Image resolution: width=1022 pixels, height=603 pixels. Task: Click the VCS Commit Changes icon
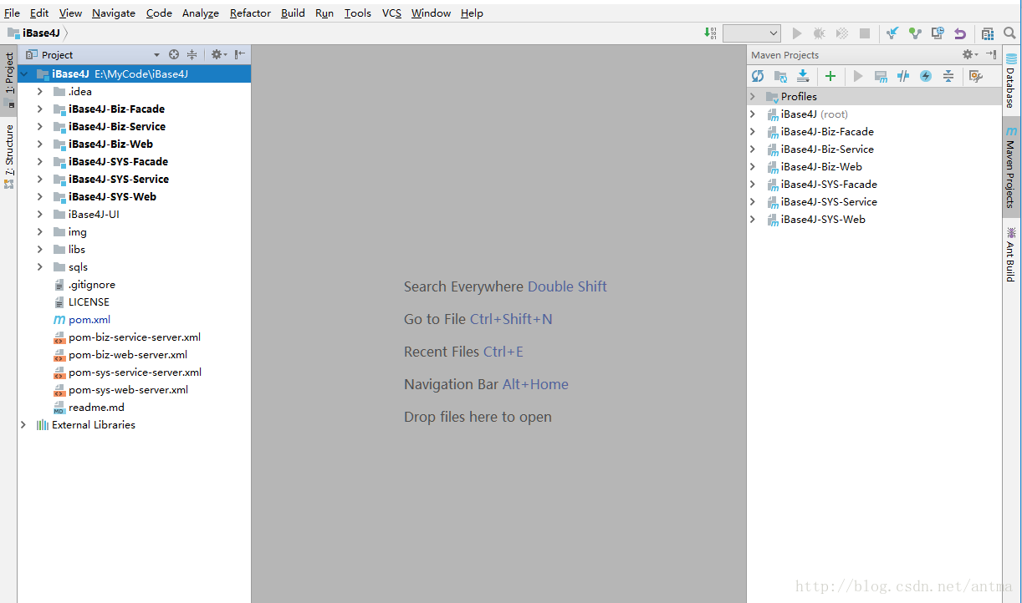pos(915,33)
